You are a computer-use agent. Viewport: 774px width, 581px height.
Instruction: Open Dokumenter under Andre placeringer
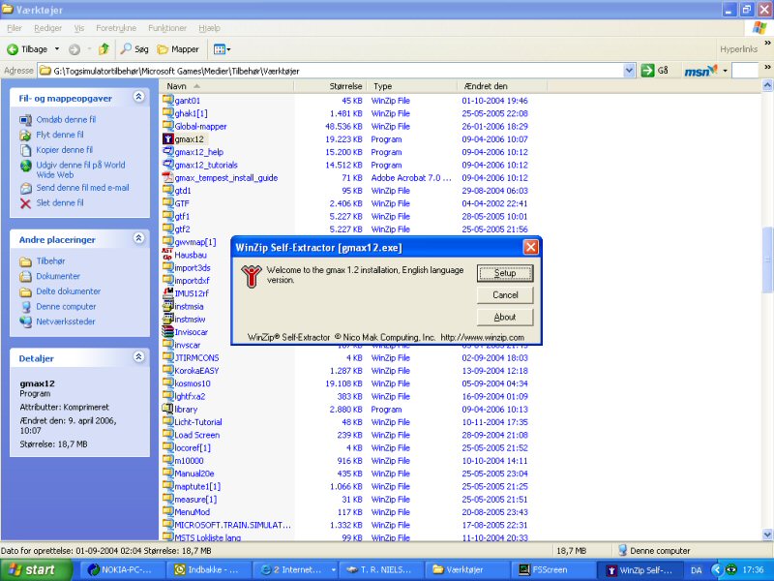point(58,276)
